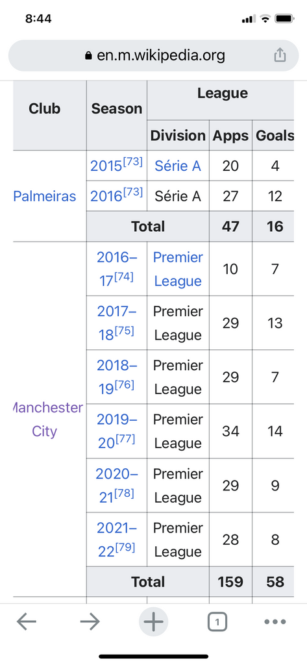Open a new tab with plus button
307x665 pixels.
point(153,622)
